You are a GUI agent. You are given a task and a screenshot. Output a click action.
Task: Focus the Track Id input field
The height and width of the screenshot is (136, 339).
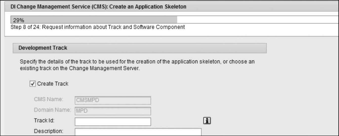[x=113, y=122]
